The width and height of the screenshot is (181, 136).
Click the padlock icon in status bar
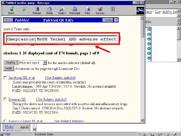tap(2, 134)
